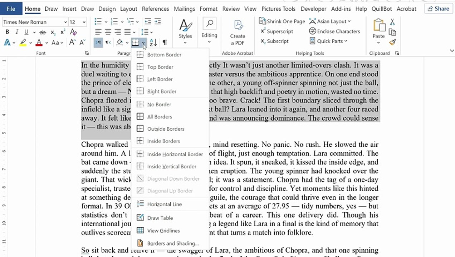455x257 pixels.
Task: Open Asian Layout options
Action: (x=330, y=21)
